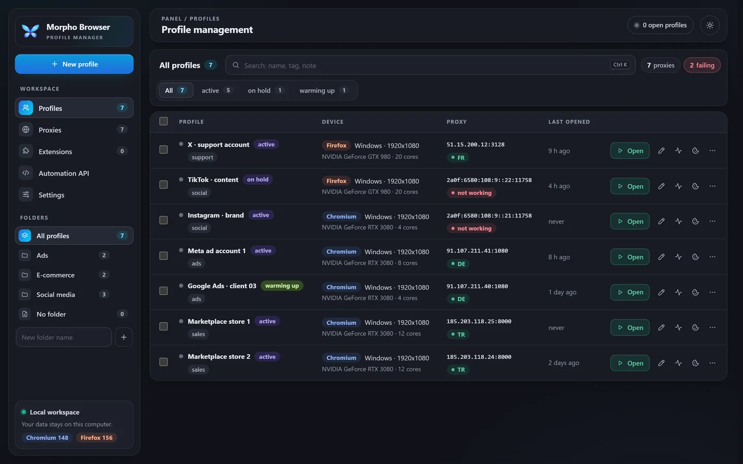Select the Marketplace store 2 checkbox
The height and width of the screenshot is (464, 743).
point(164,362)
